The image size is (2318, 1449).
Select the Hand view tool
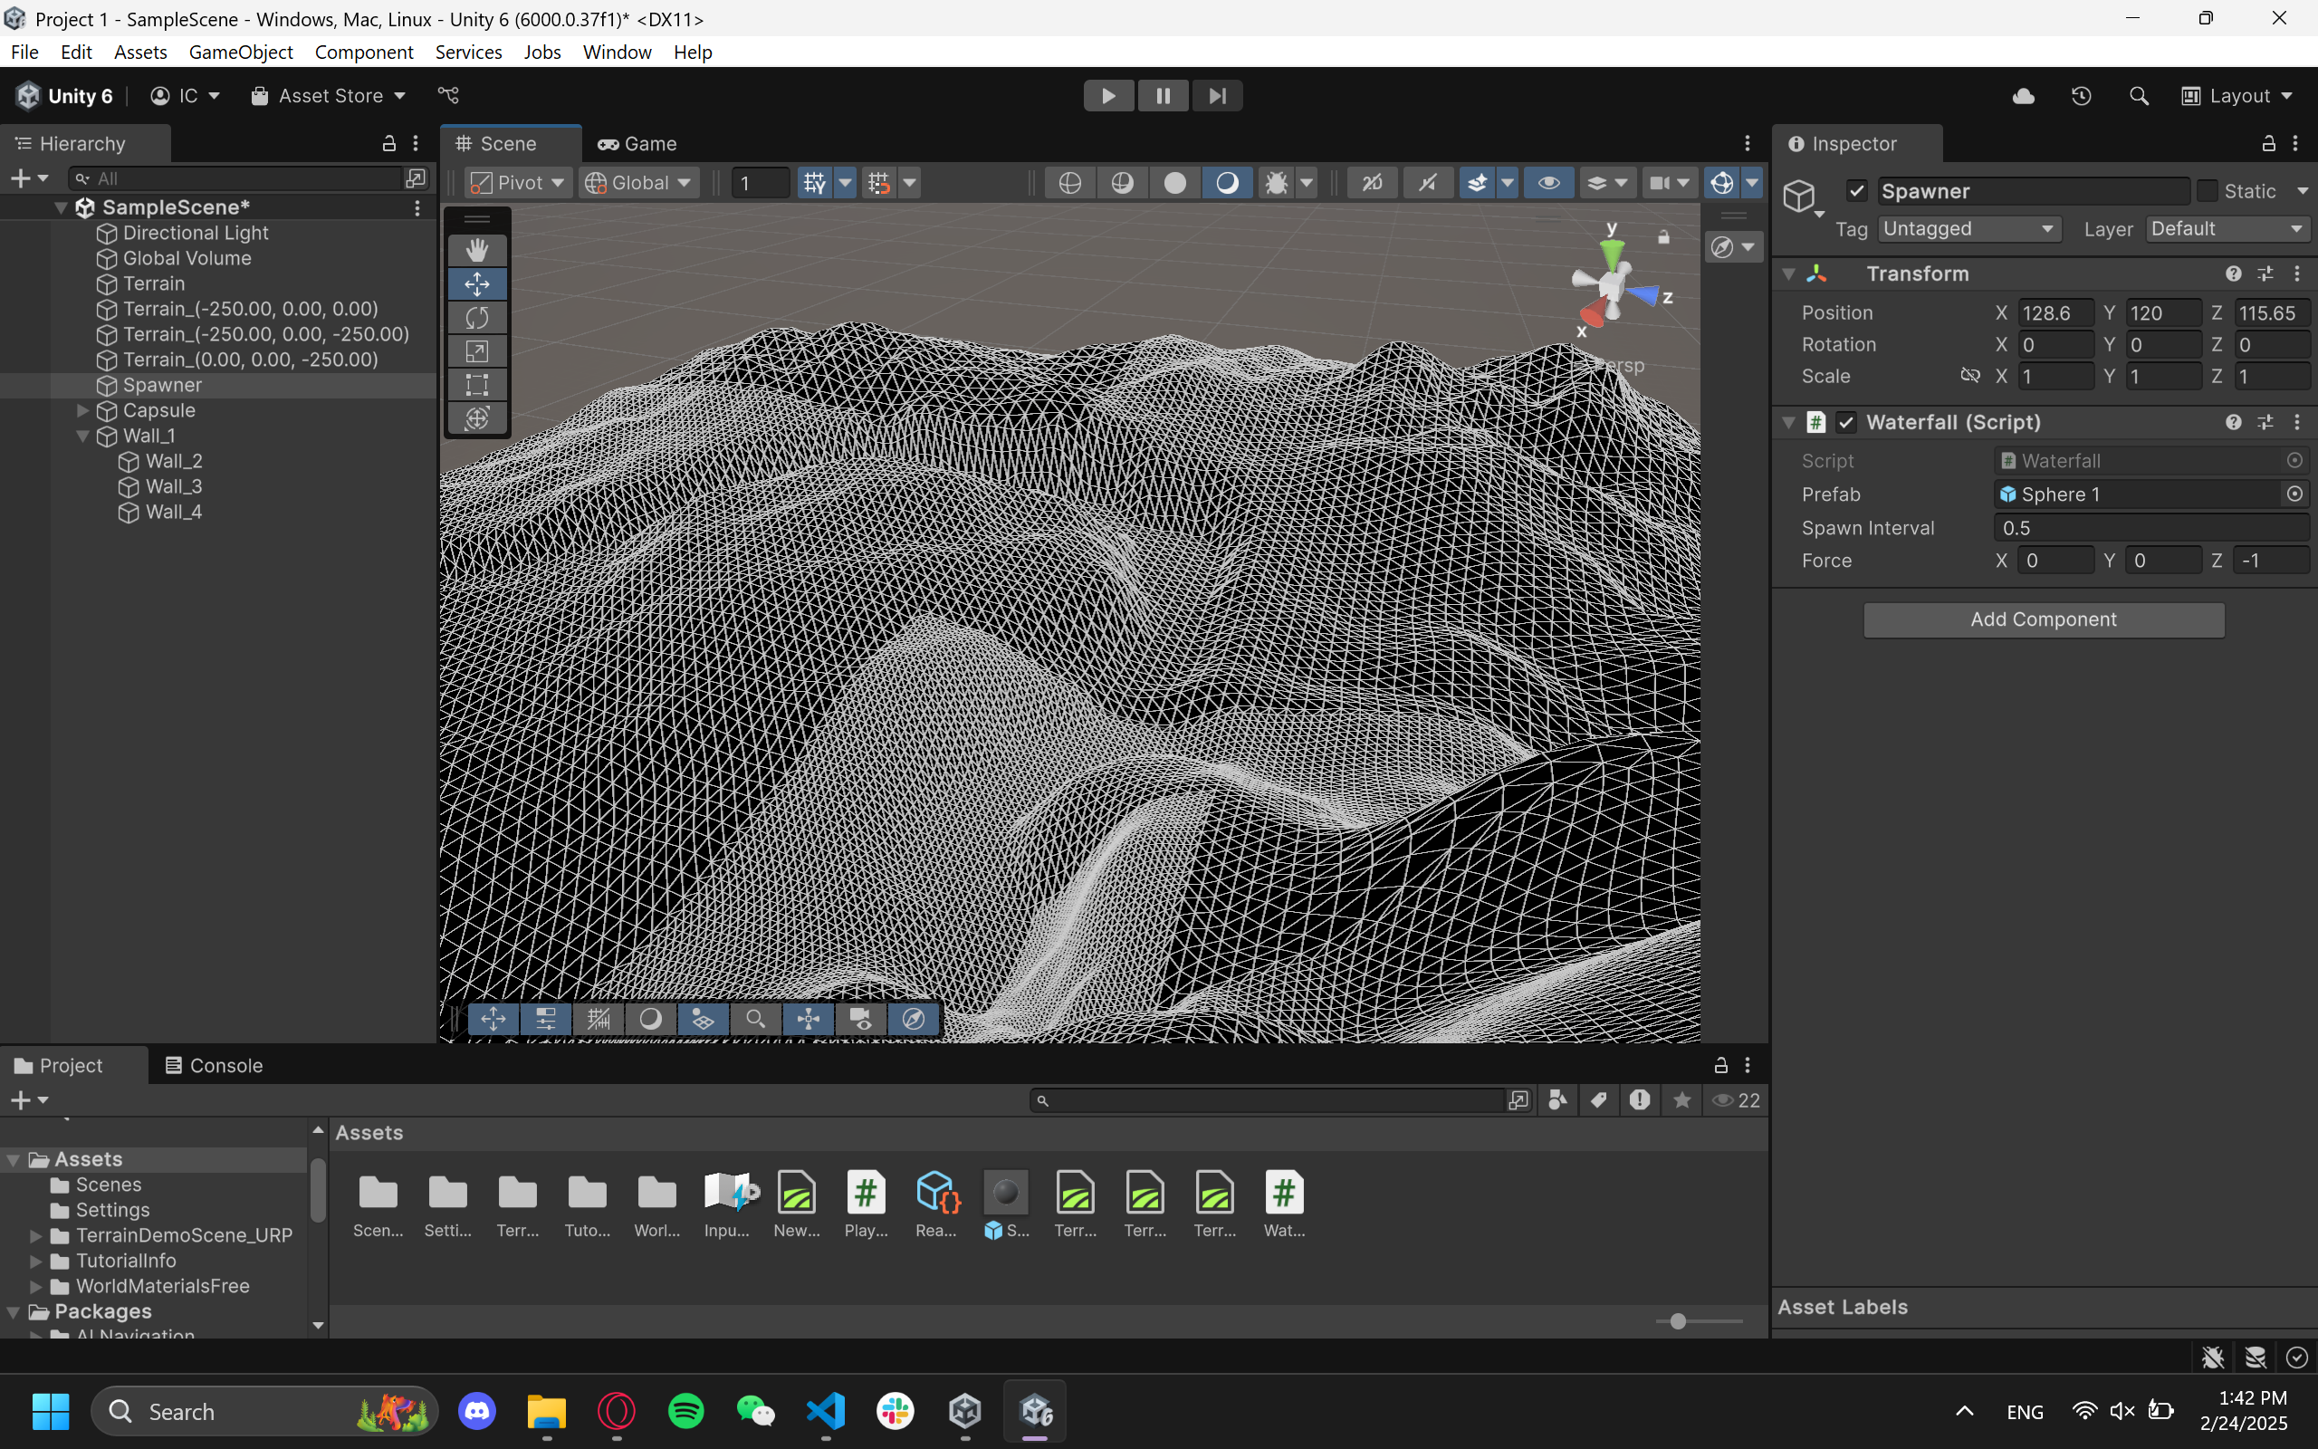[477, 250]
